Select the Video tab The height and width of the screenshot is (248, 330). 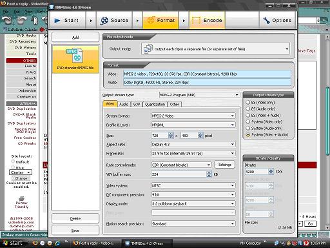click(110, 104)
